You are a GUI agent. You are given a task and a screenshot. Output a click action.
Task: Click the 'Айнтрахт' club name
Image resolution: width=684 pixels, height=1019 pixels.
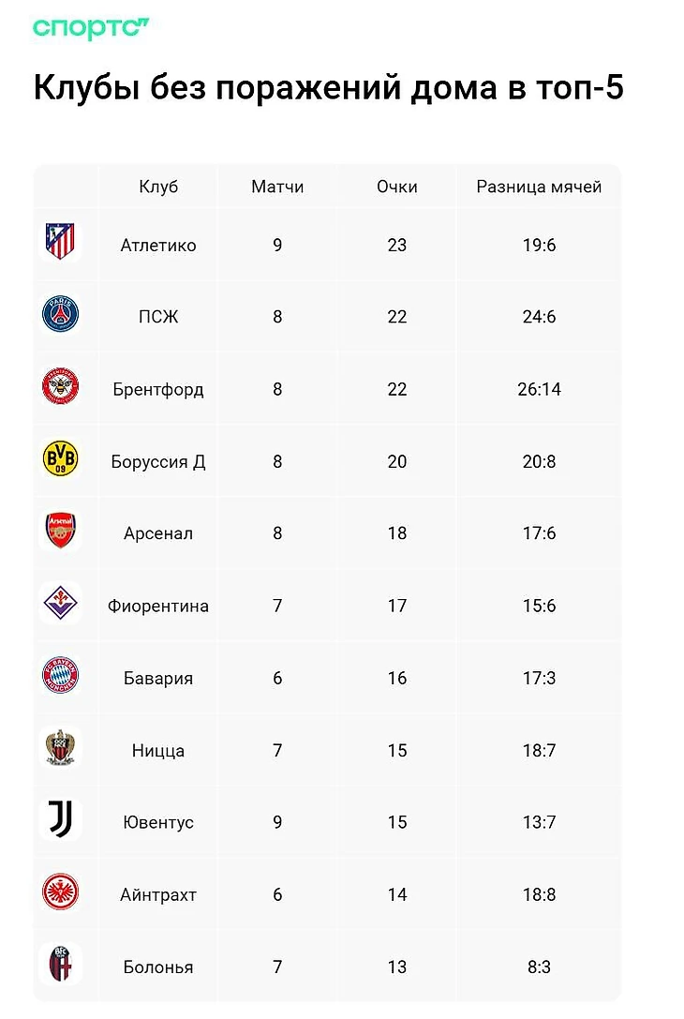pos(158,895)
